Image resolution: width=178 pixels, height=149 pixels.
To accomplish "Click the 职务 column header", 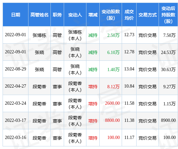I will (x=57, y=15).
